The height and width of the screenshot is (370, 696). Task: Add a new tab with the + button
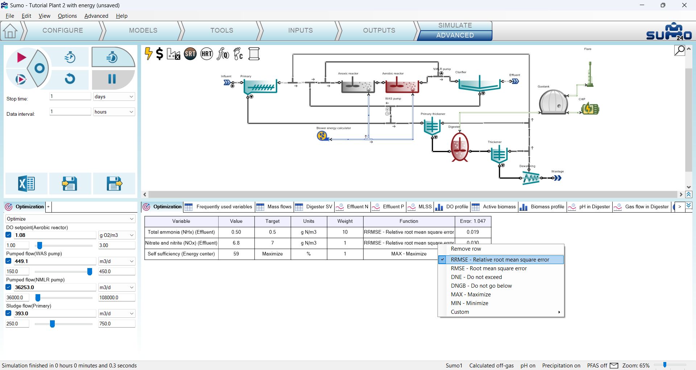tap(48, 207)
